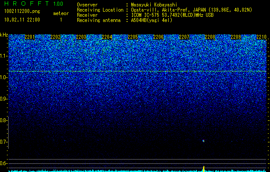
Task: Click the yellow signal peak at bottom
Action: [204, 169]
